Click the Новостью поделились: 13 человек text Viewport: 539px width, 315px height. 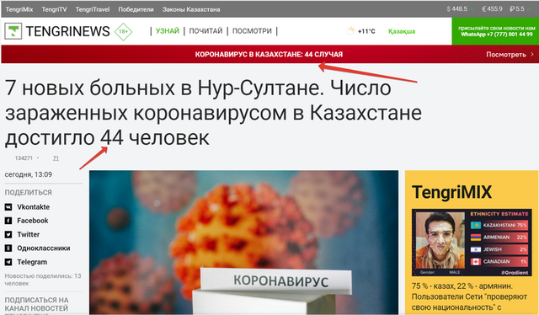43,280
